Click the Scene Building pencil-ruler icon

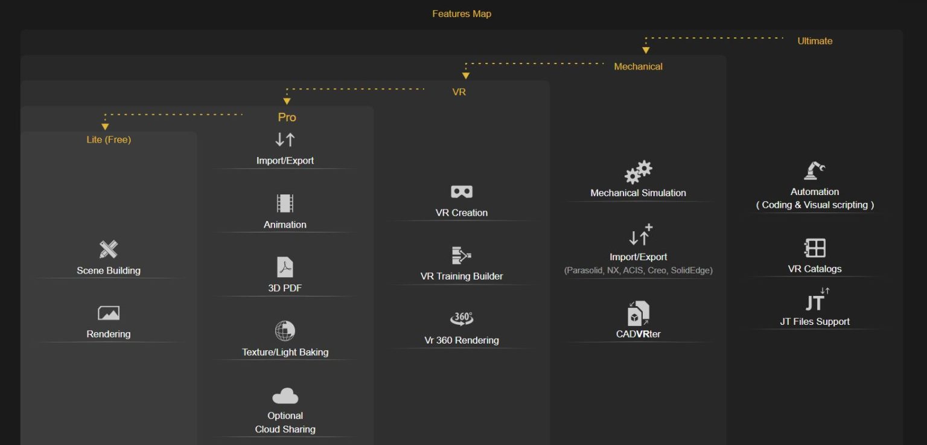pyautogui.click(x=109, y=249)
